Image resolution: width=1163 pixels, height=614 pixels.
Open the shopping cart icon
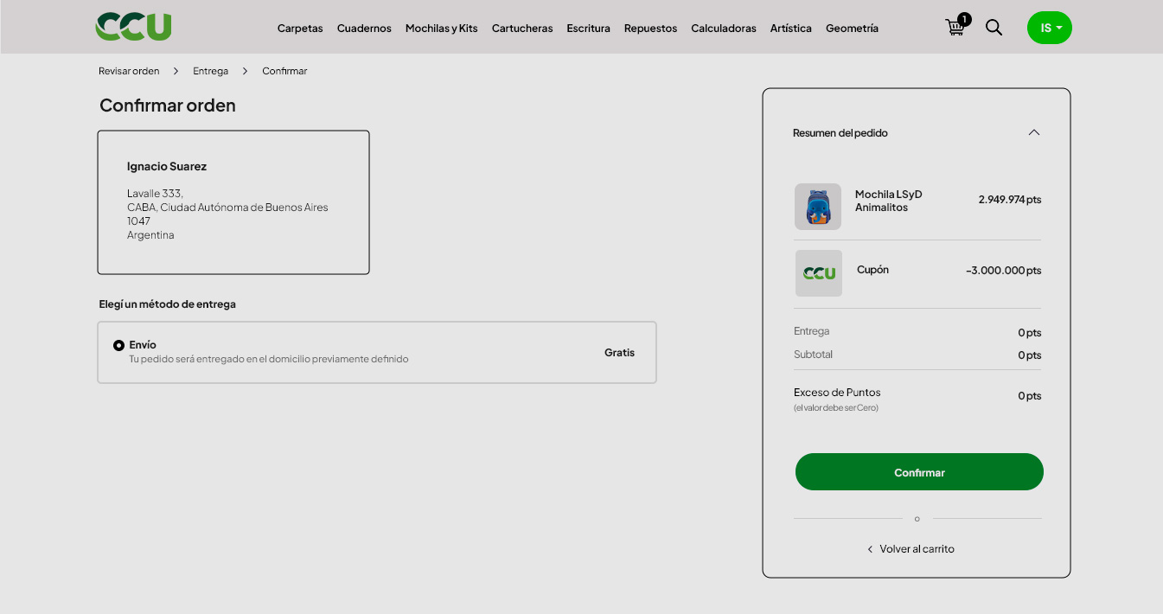point(955,27)
